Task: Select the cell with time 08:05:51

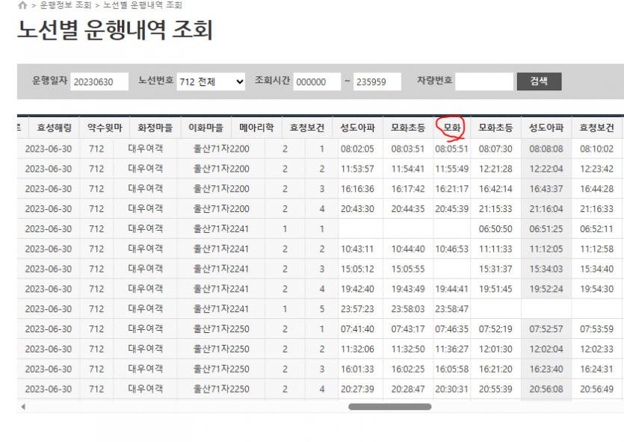Action: (451, 149)
